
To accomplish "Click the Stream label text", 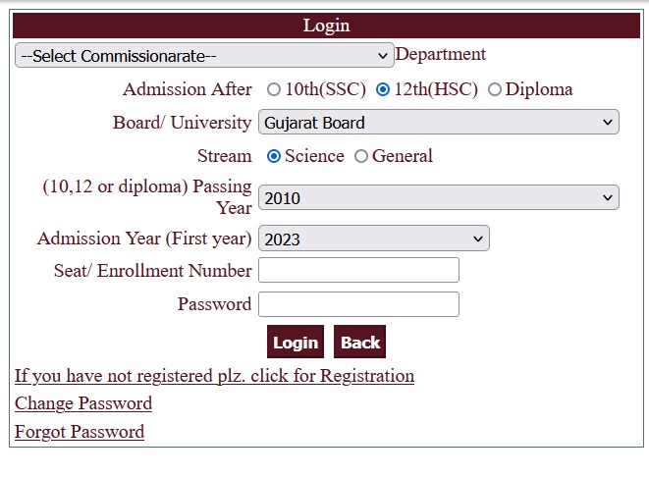I will point(224,156).
